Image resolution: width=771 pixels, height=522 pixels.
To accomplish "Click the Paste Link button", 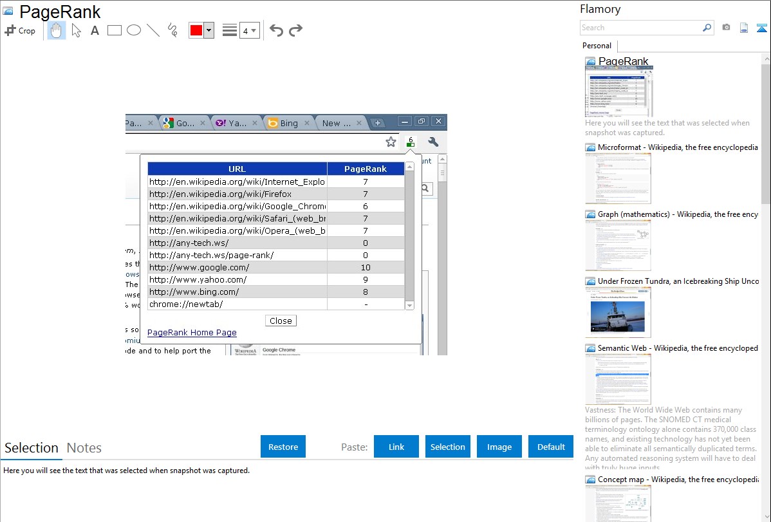I will click(396, 447).
